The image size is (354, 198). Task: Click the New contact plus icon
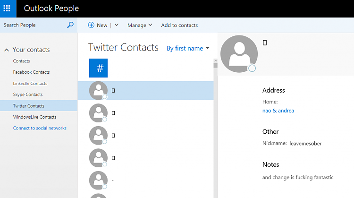[91, 25]
